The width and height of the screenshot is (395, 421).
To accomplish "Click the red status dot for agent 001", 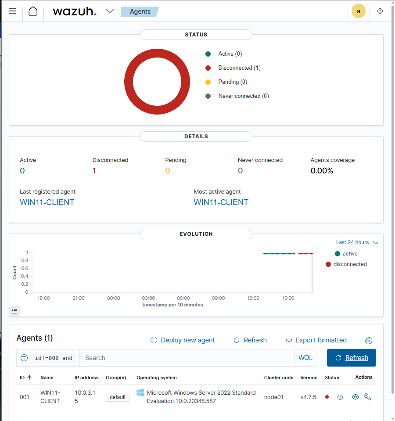I will pyautogui.click(x=327, y=397).
